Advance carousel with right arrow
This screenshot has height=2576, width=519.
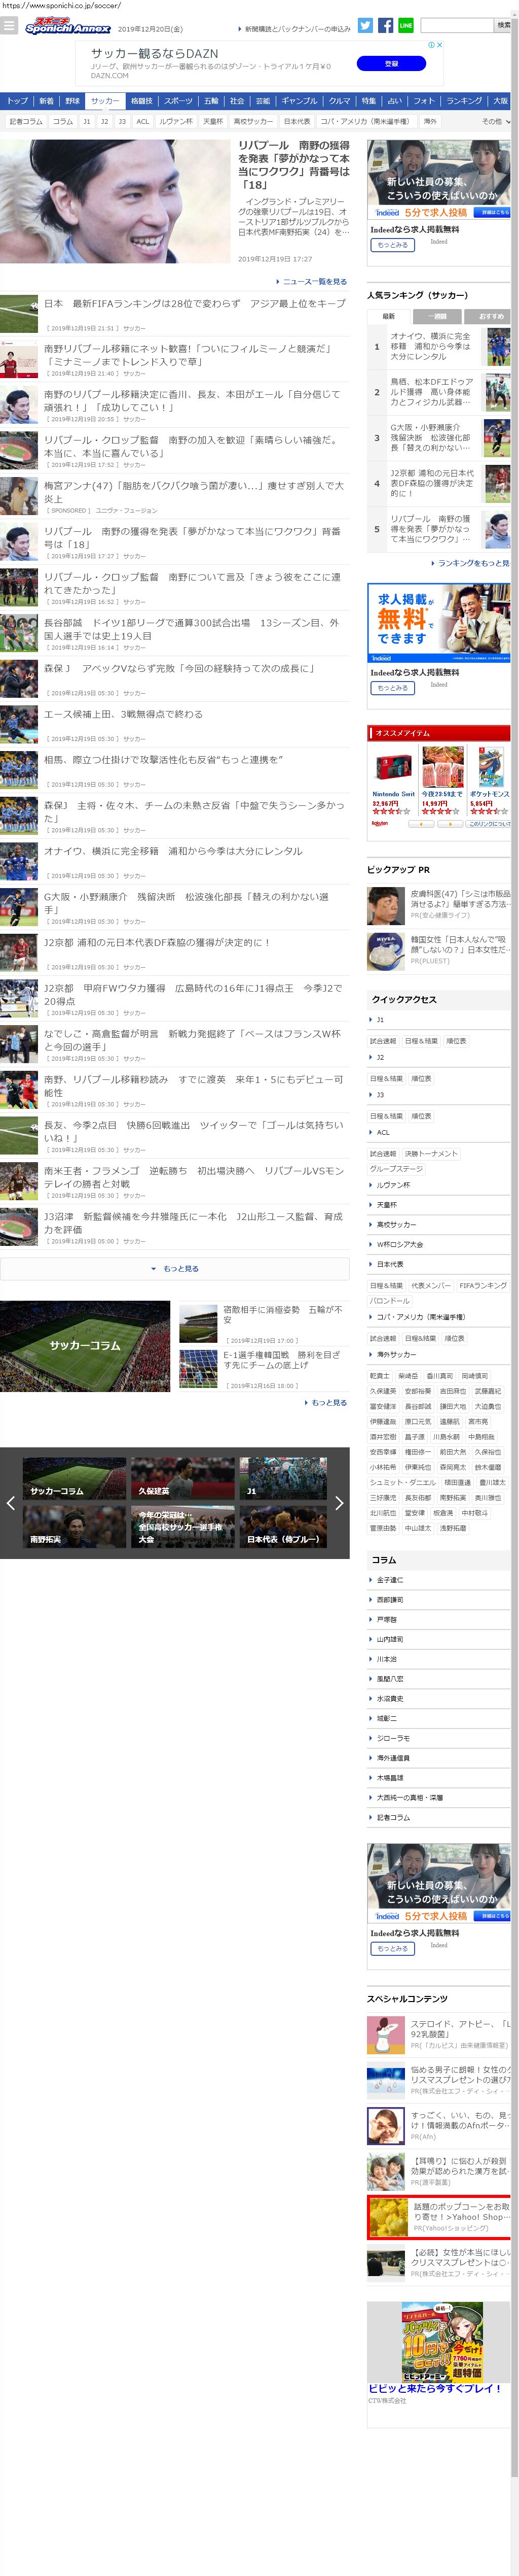pyautogui.click(x=339, y=1502)
